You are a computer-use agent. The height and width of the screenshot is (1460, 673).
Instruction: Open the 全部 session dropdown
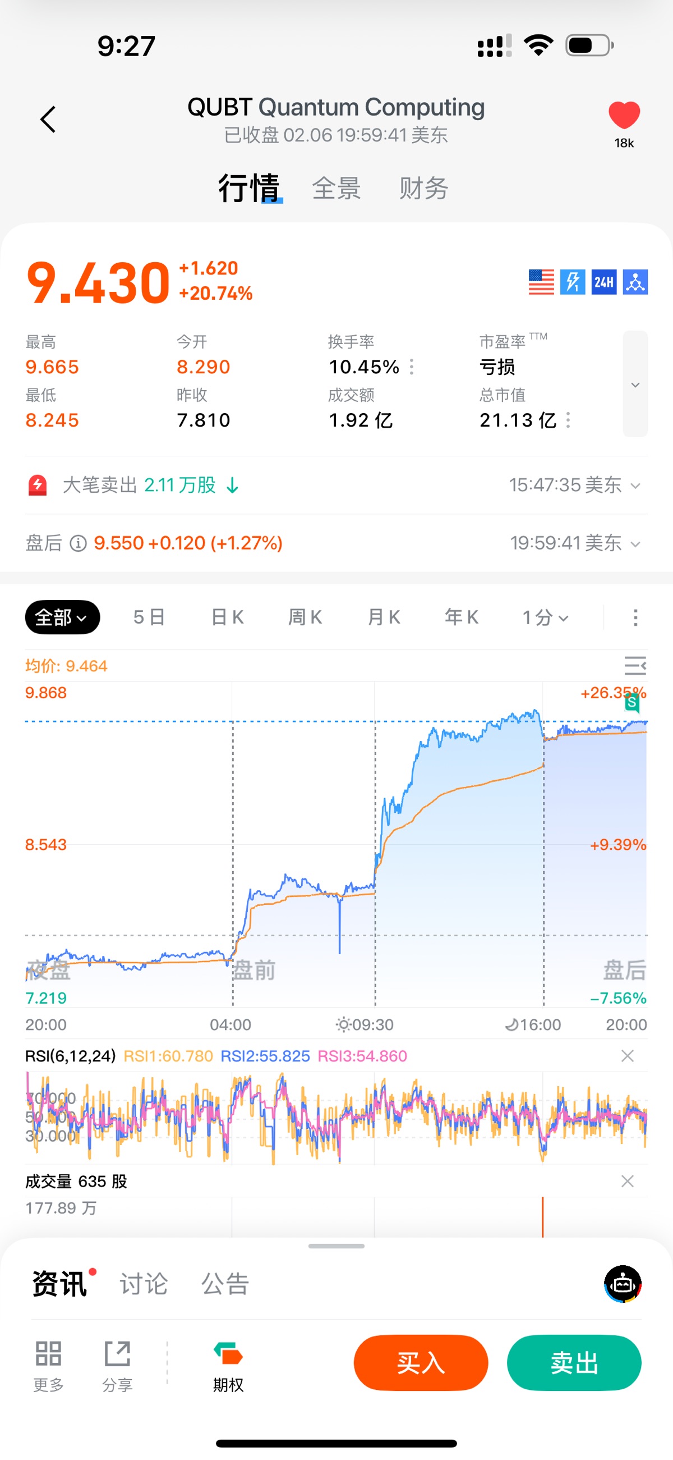[x=62, y=617]
